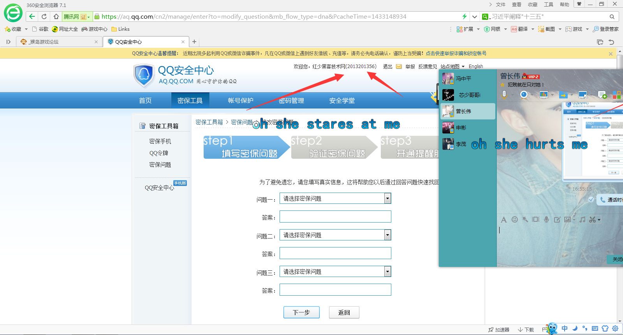Click the 下一步 next step button

301,312
